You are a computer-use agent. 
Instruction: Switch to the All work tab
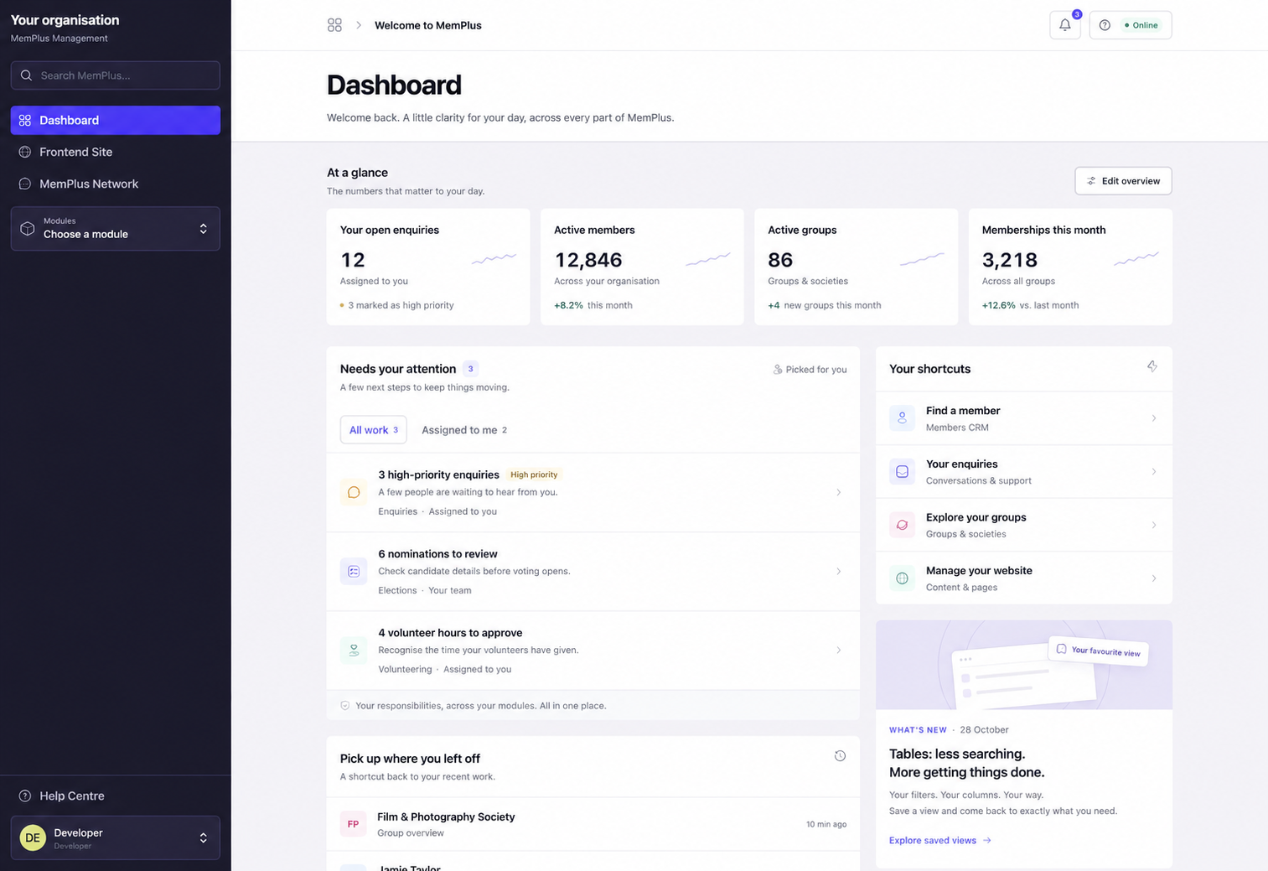374,429
